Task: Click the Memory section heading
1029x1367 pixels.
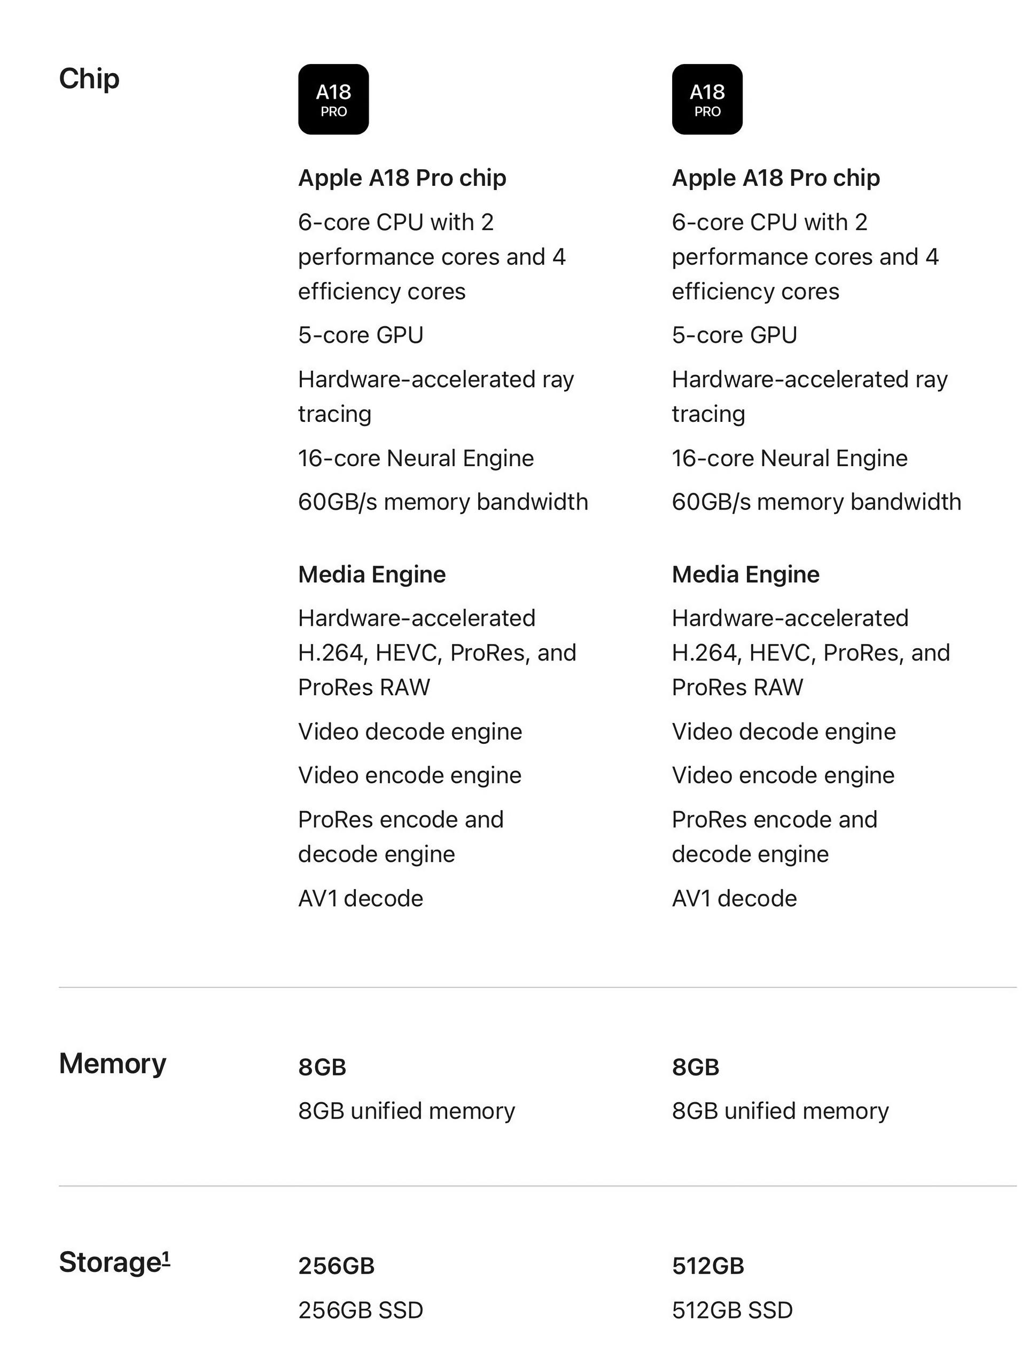Action: [113, 1064]
